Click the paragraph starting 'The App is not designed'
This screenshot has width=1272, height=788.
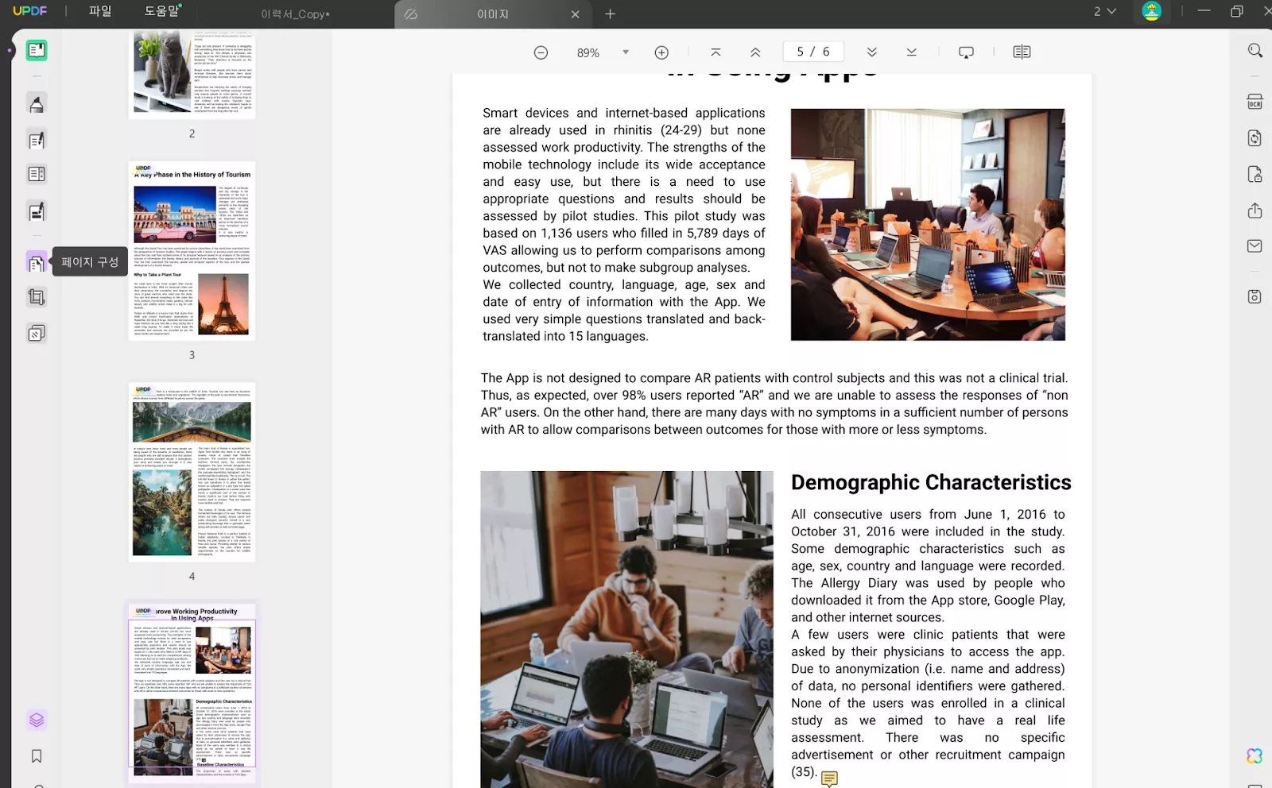point(774,404)
